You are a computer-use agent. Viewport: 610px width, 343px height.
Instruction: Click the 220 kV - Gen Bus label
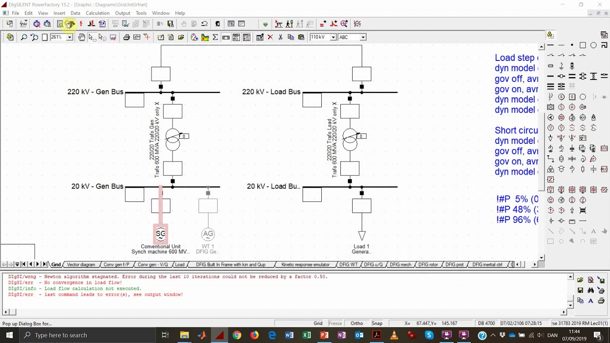point(95,92)
